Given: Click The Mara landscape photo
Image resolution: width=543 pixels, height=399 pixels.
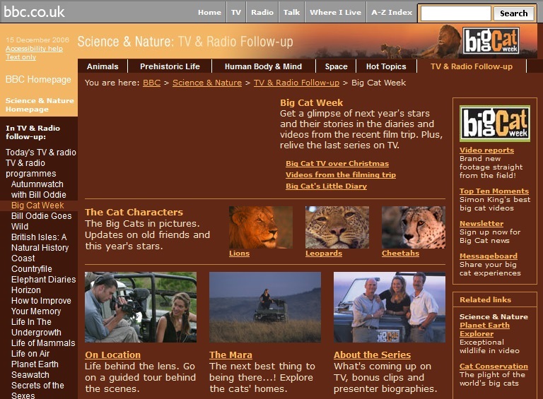Looking at the screenshot, I should pyautogui.click(x=265, y=307).
